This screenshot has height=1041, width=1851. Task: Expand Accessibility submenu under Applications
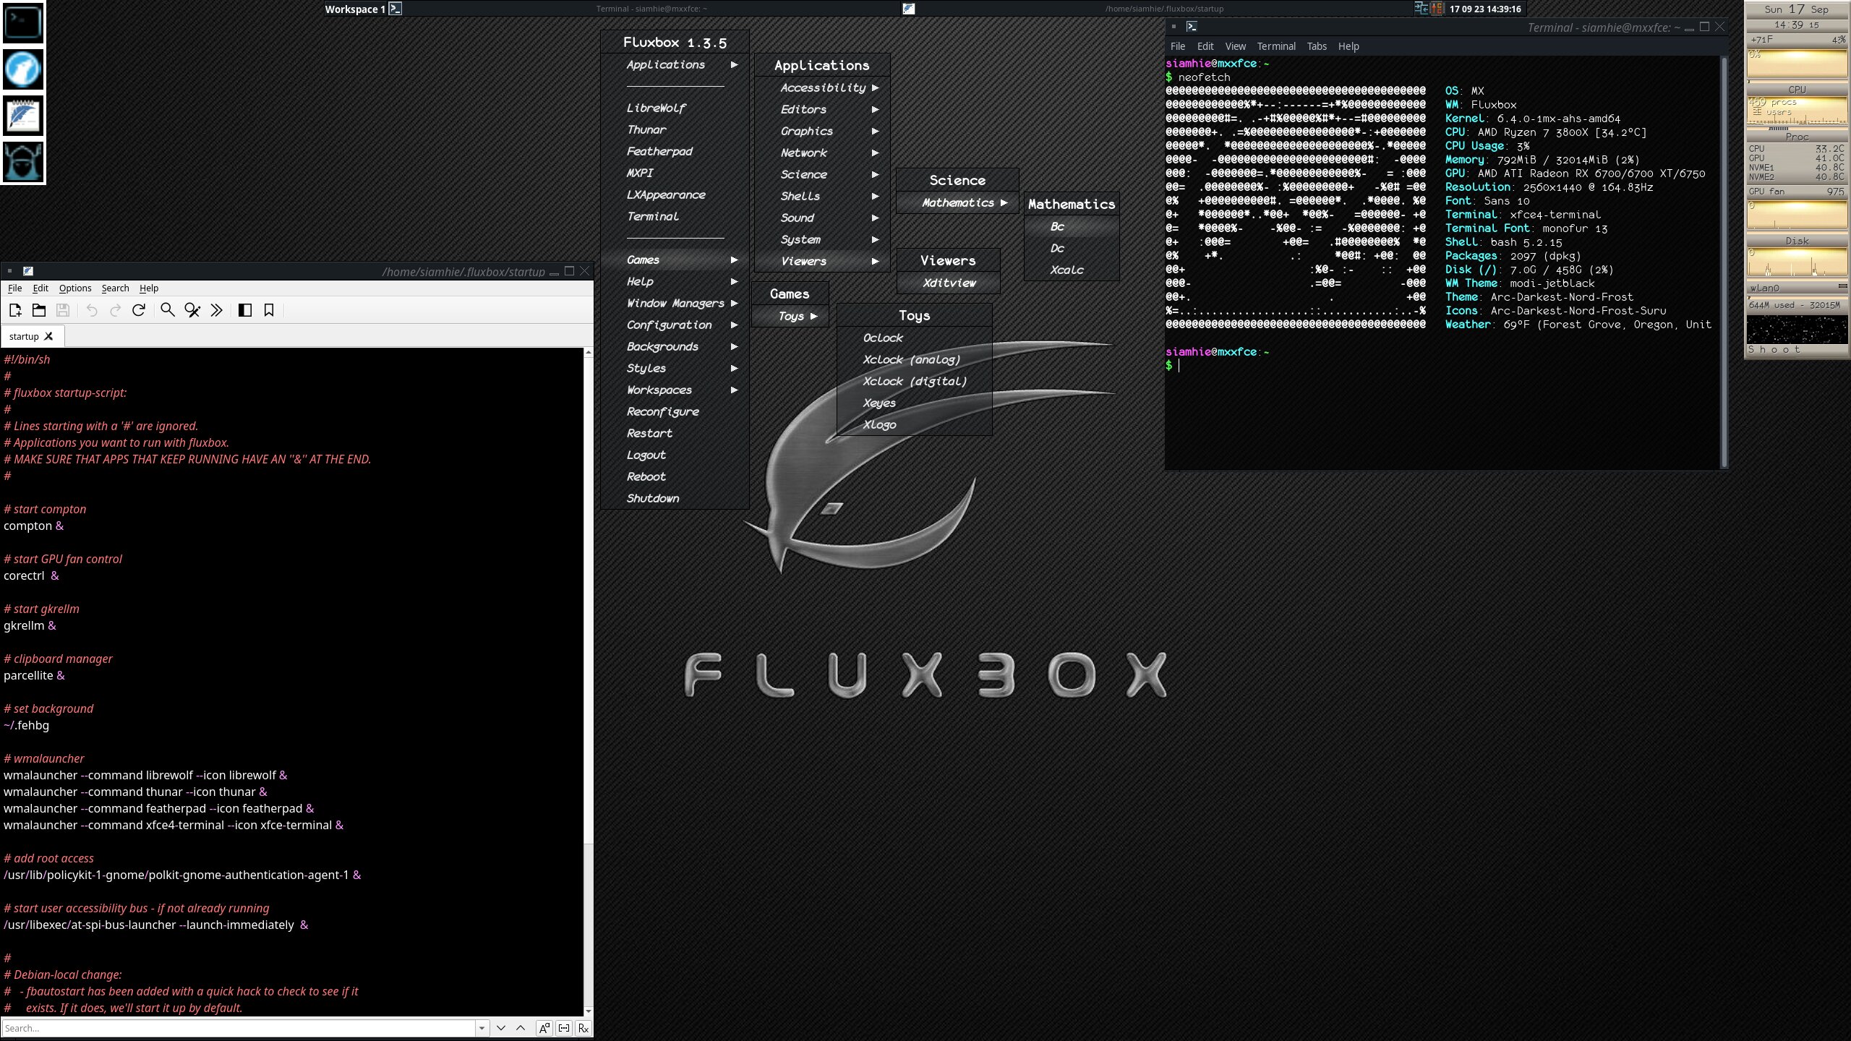tap(822, 87)
